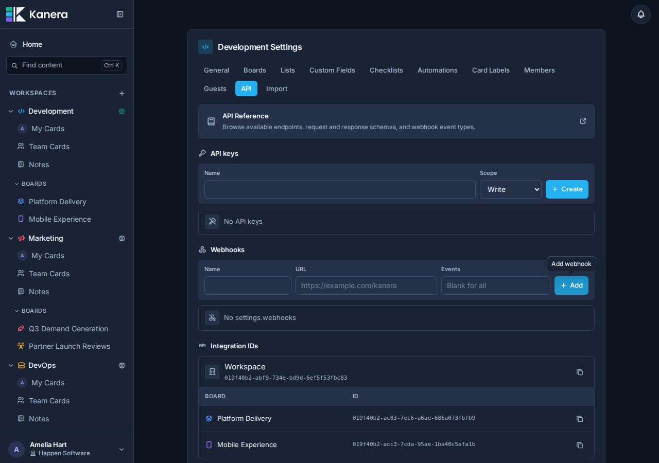
Task: Click the API Reference book icon
Action: click(211, 121)
